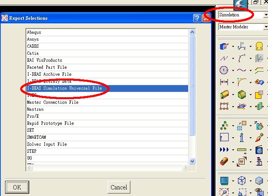Select the three-point arc tool
This screenshot has width=268, height=196.
(242, 58)
